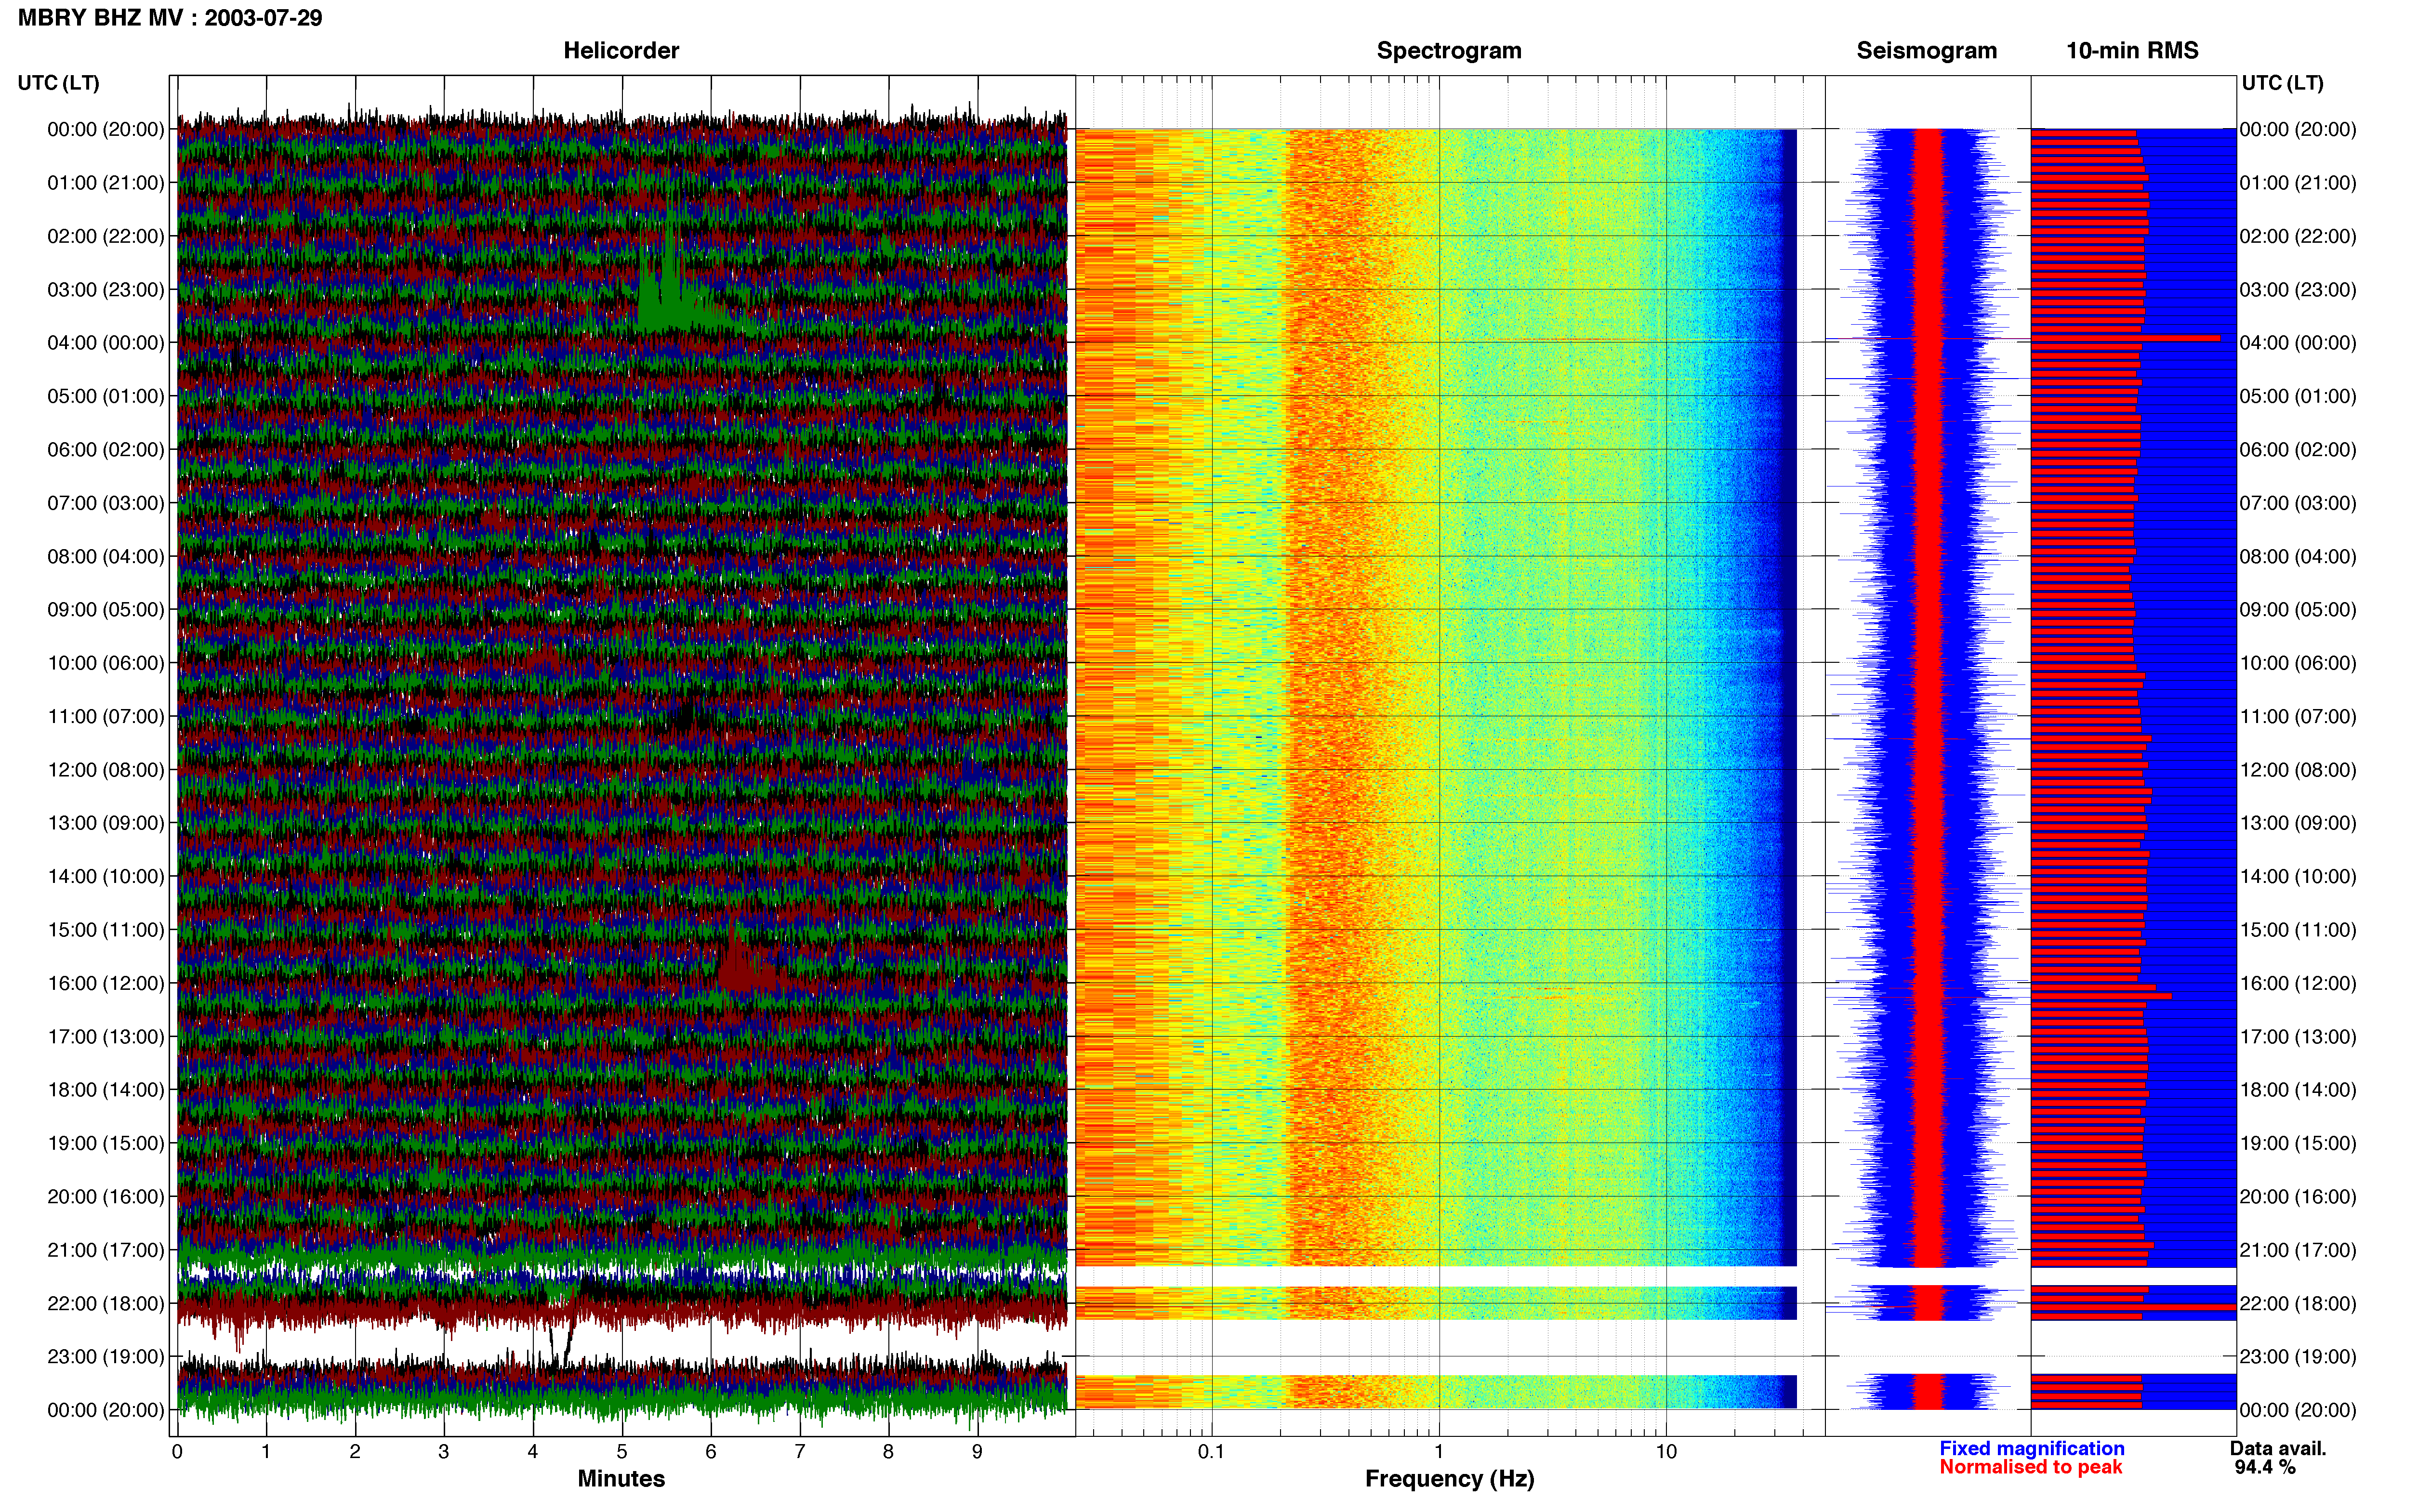
Task: Click the left '16:00 (12:00)' time label
Action: pos(106,982)
